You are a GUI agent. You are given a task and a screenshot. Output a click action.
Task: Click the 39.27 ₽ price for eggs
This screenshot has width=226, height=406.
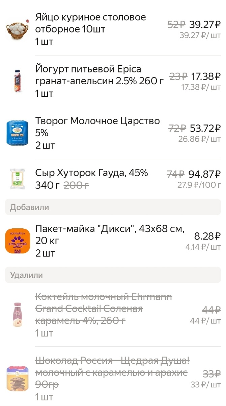point(205,24)
